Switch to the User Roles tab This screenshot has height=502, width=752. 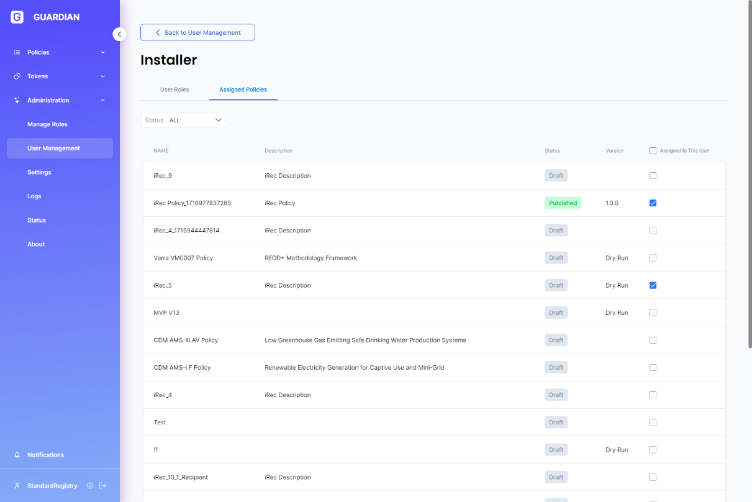[174, 89]
